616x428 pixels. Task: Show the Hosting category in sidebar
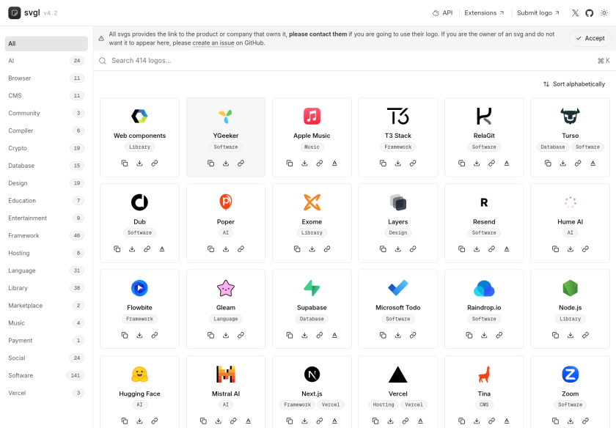[46, 254]
